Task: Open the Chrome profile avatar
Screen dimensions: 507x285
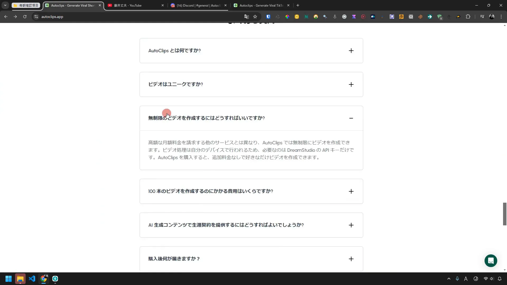Action: [492, 17]
